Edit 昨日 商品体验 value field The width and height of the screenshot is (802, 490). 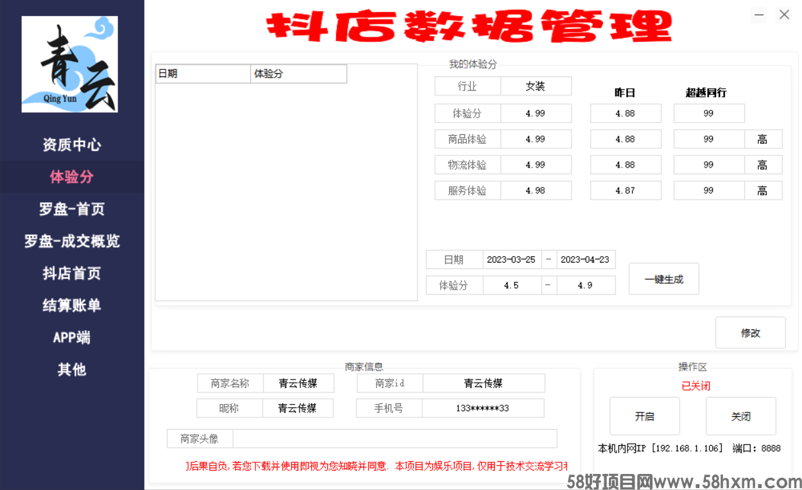coord(626,139)
